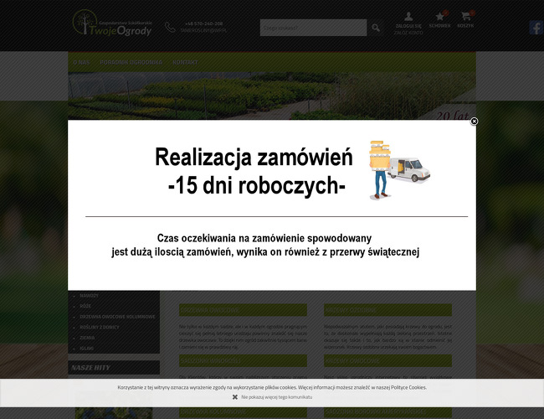The image size is (544, 419).
Task: Click the X icon in cookie banner
Action: coord(235,396)
